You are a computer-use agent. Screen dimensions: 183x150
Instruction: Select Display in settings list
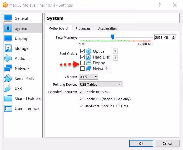point(23,38)
